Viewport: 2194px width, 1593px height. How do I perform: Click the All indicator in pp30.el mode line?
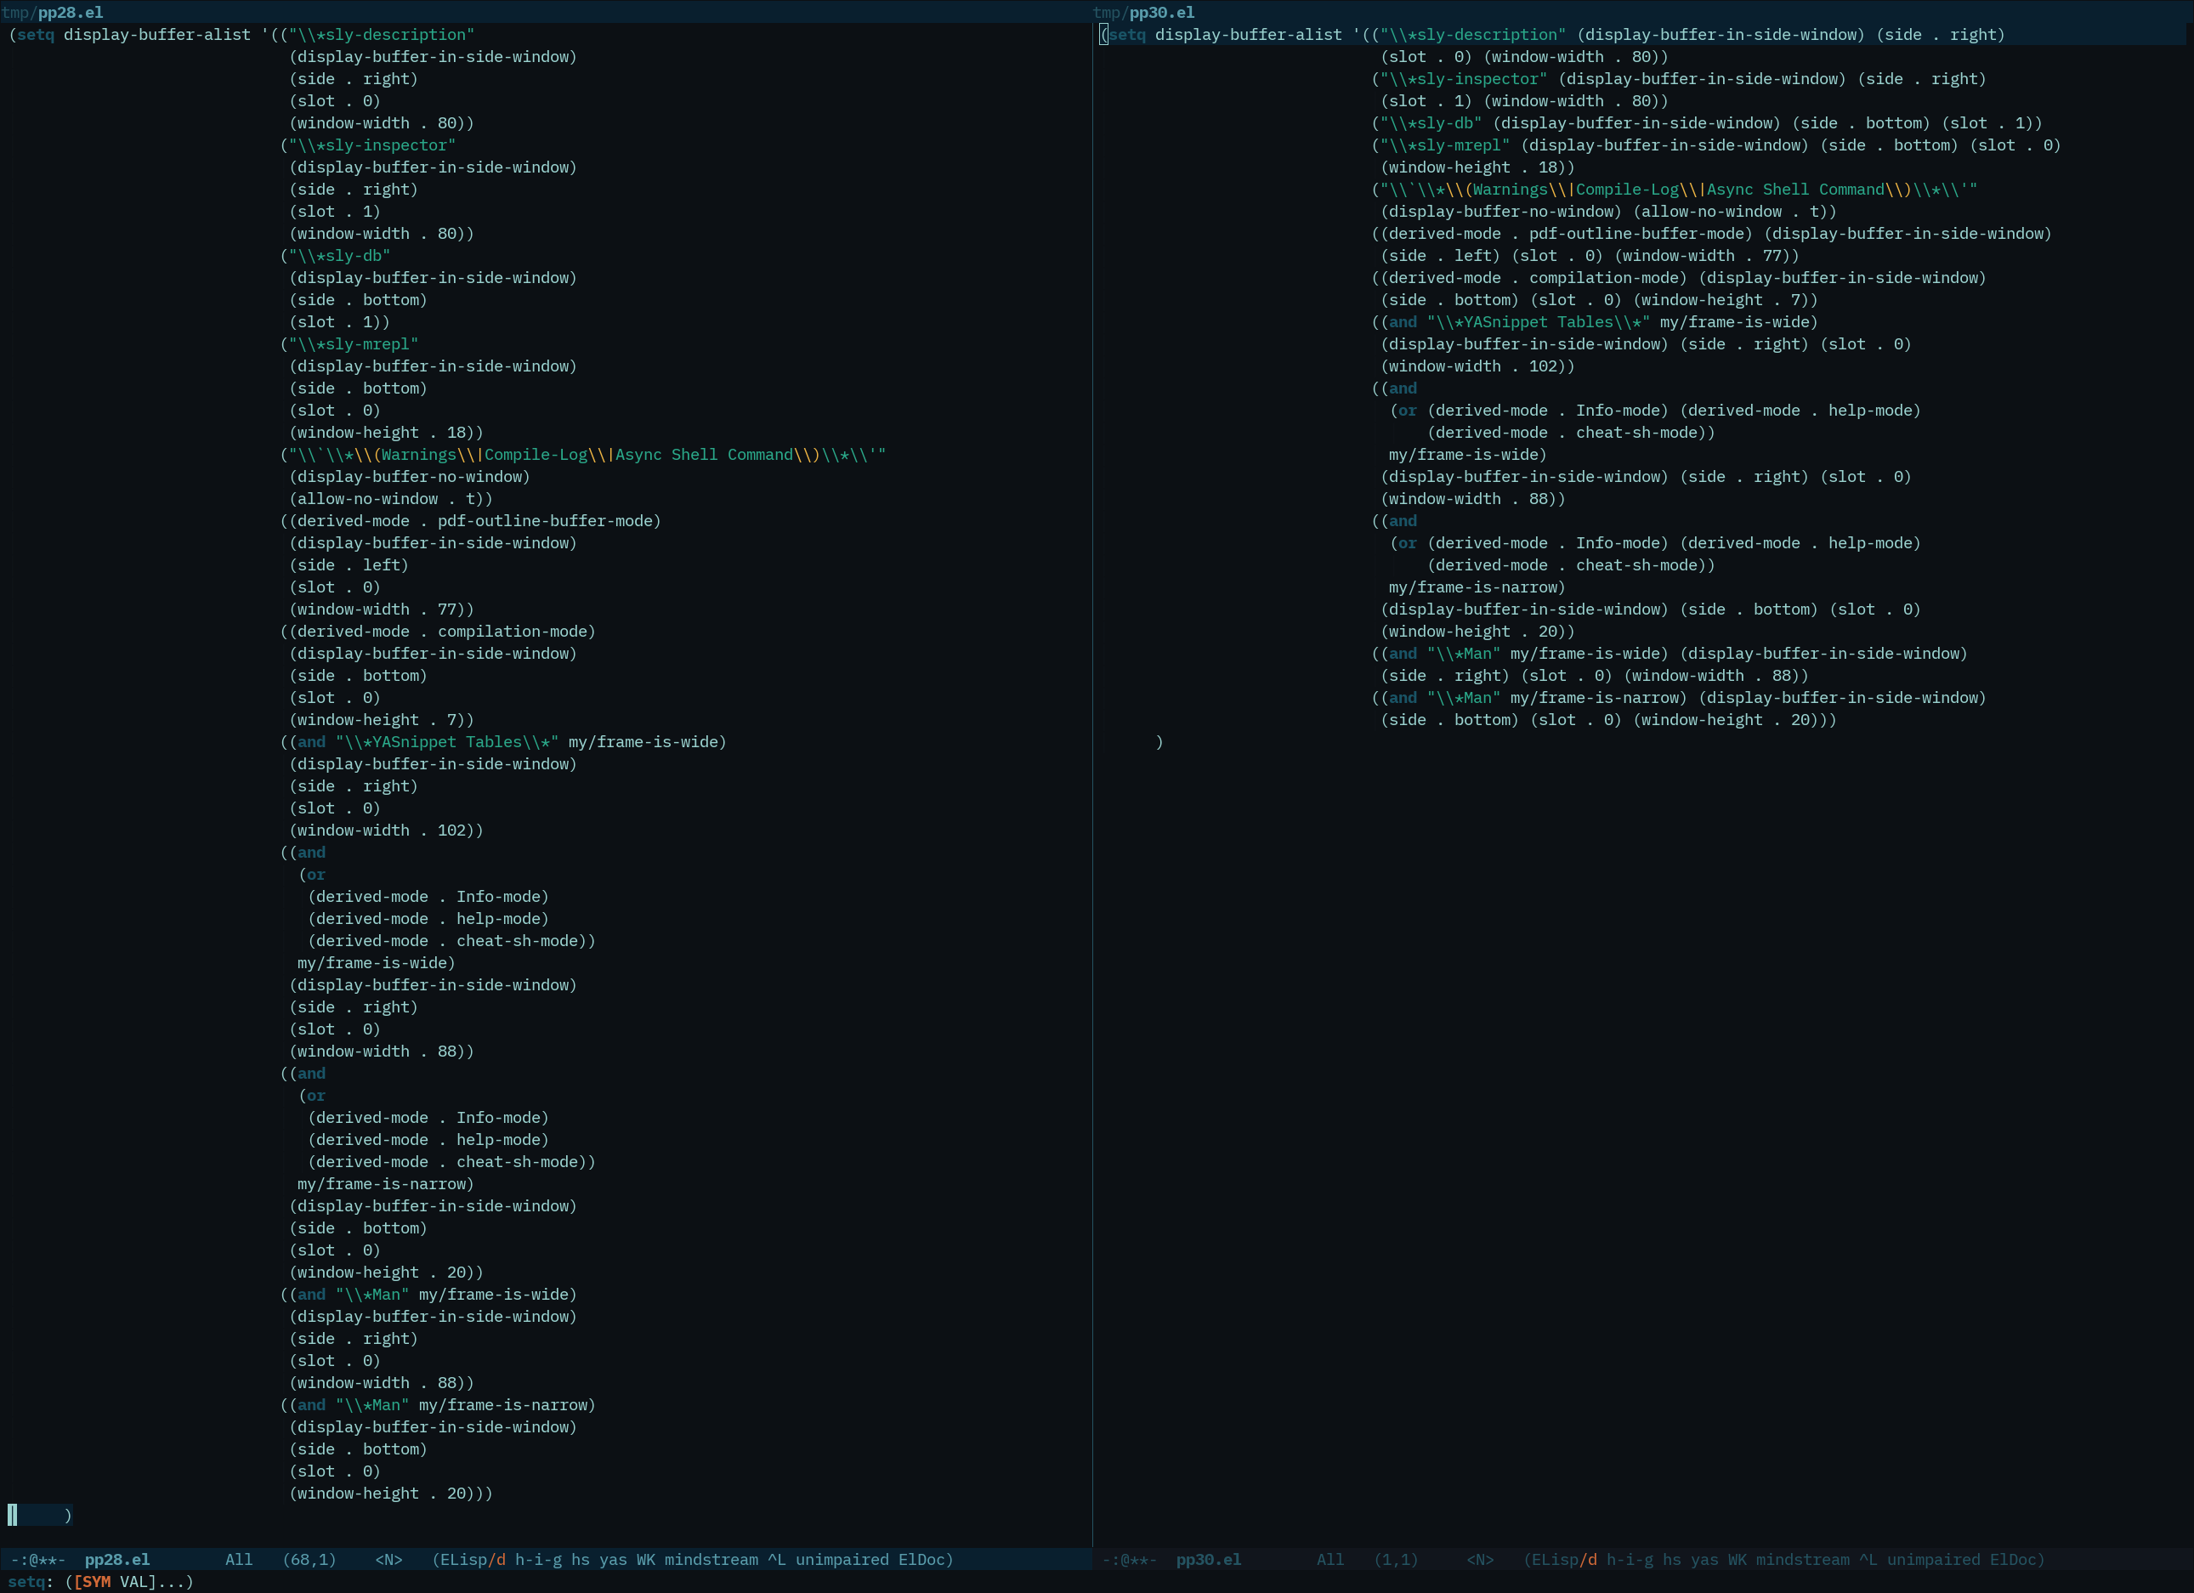click(1330, 1559)
